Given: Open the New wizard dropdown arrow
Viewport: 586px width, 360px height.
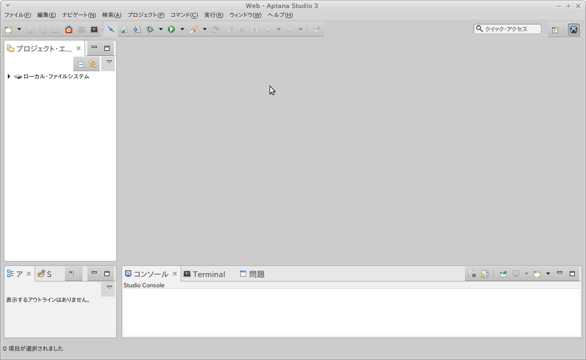Looking at the screenshot, I should [x=19, y=29].
